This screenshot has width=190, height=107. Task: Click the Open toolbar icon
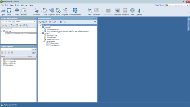point(3,11)
